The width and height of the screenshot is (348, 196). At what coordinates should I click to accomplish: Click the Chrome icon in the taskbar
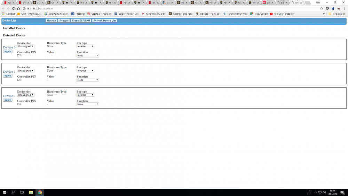tap(40, 192)
